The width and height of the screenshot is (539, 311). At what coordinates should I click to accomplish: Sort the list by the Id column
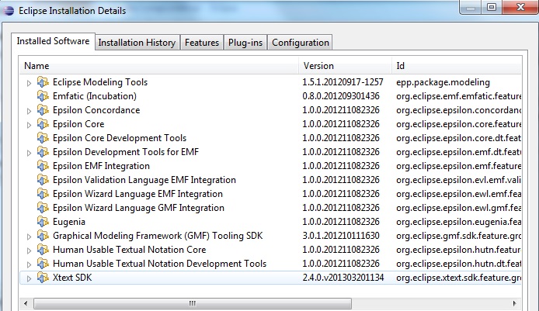point(457,66)
